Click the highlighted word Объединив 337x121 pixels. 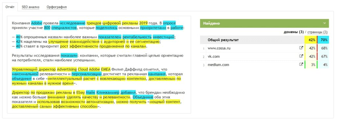[x=143, y=97]
